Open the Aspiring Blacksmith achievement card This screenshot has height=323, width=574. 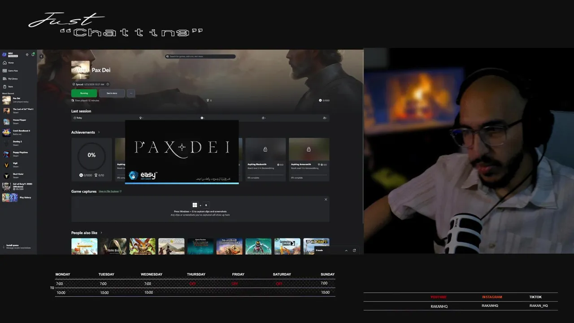(x=265, y=159)
